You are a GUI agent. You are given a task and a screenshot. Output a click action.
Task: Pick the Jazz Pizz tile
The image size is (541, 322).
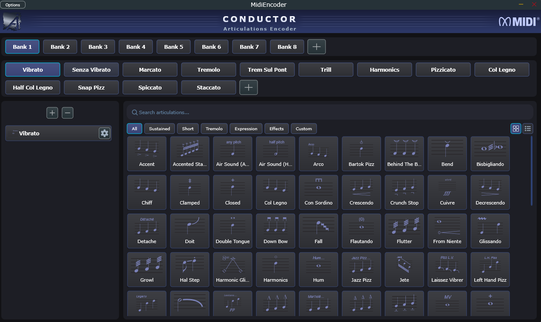click(x=361, y=269)
